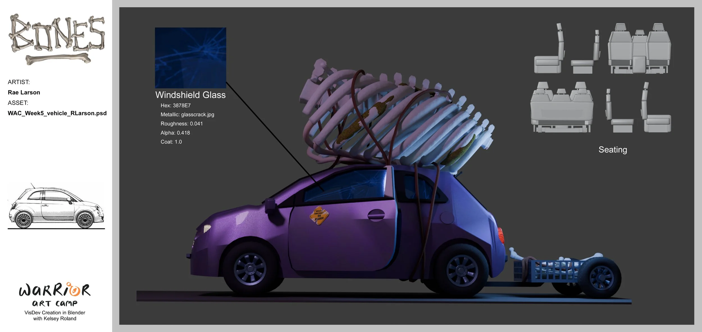The width and height of the screenshot is (702, 332).
Task: Select the cracked glass texture swatch
Action: click(190, 58)
